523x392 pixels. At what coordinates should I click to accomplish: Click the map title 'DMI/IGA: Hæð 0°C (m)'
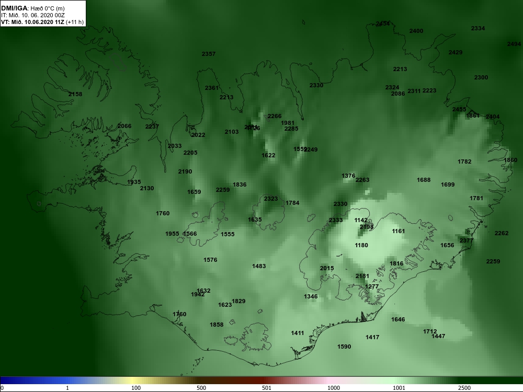(x=32, y=8)
